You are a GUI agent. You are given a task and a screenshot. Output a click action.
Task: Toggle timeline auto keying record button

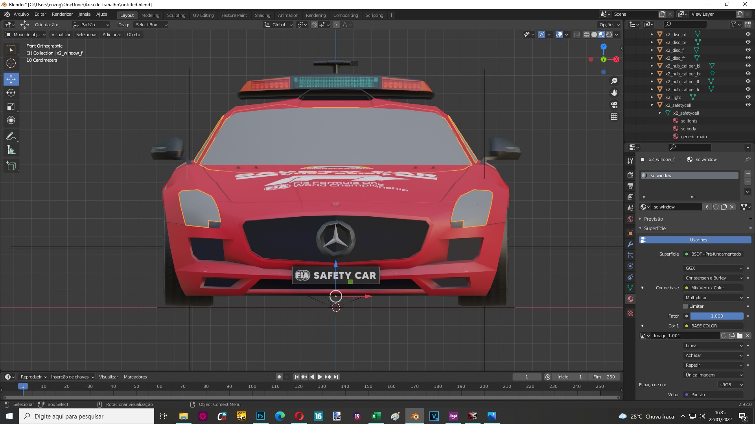(279, 377)
